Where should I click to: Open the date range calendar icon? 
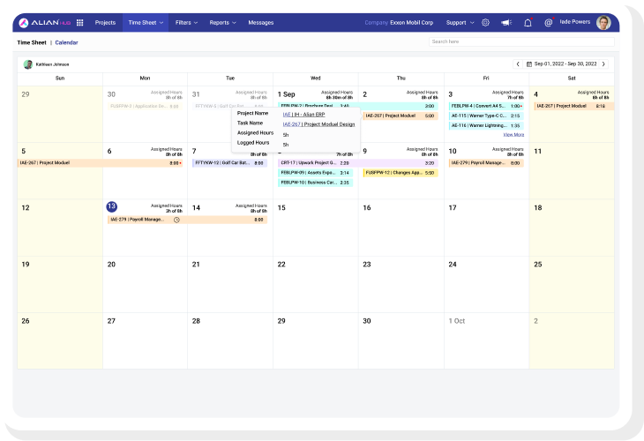(529, 64)
